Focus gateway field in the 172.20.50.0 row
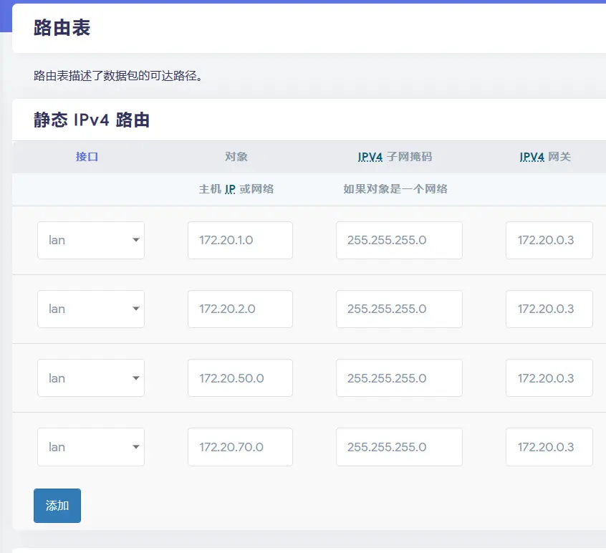 tap(549, 378)
